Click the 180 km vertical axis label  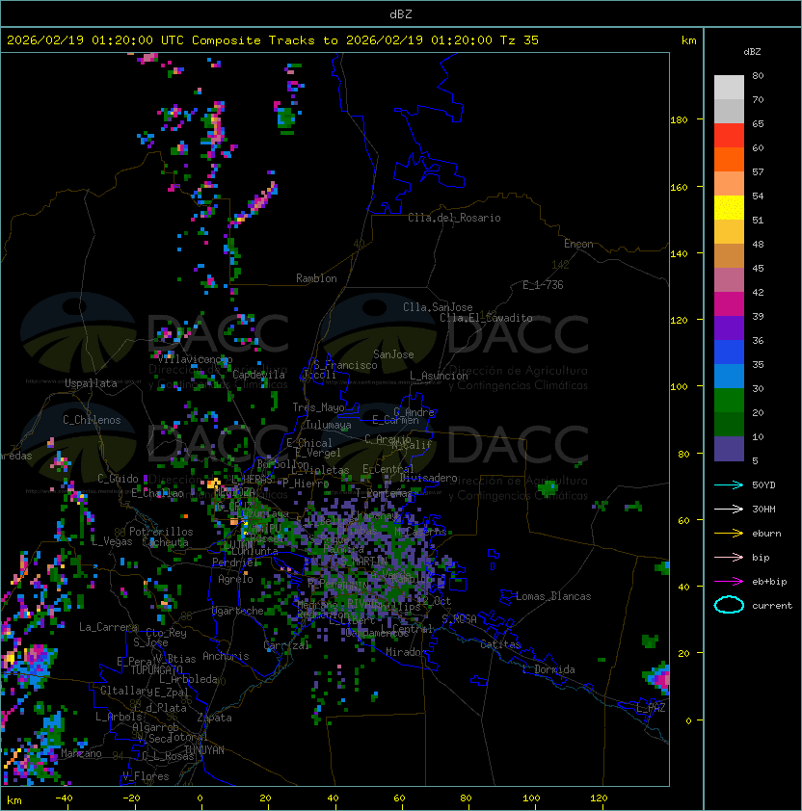pyautogui.click(x=679, y=119)
